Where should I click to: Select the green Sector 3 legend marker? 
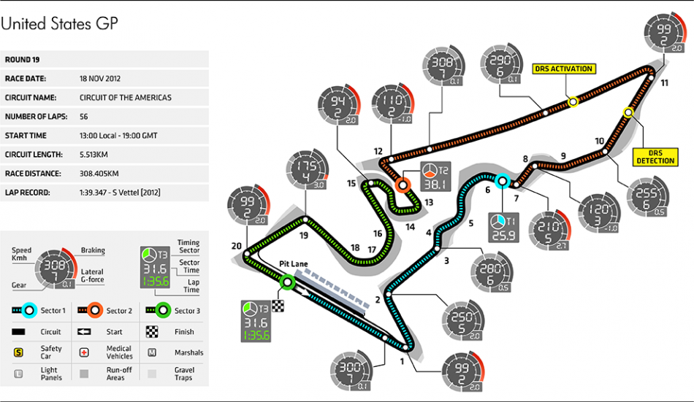tap(162, 311)
